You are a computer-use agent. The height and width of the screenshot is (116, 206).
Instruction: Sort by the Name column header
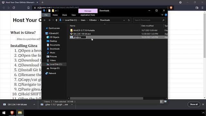[x=72, y=26]
